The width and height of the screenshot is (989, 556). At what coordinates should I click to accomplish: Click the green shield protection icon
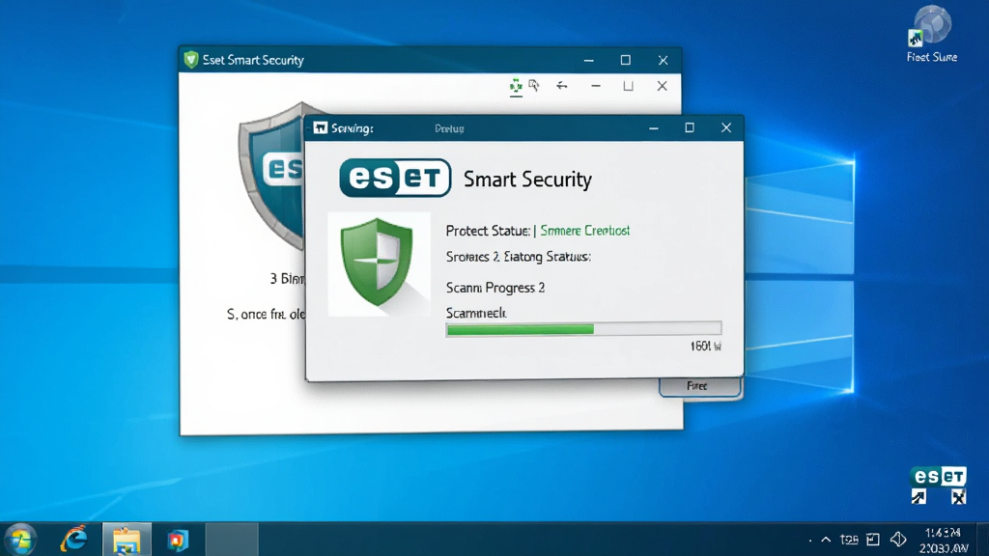(x=377, y=263)
